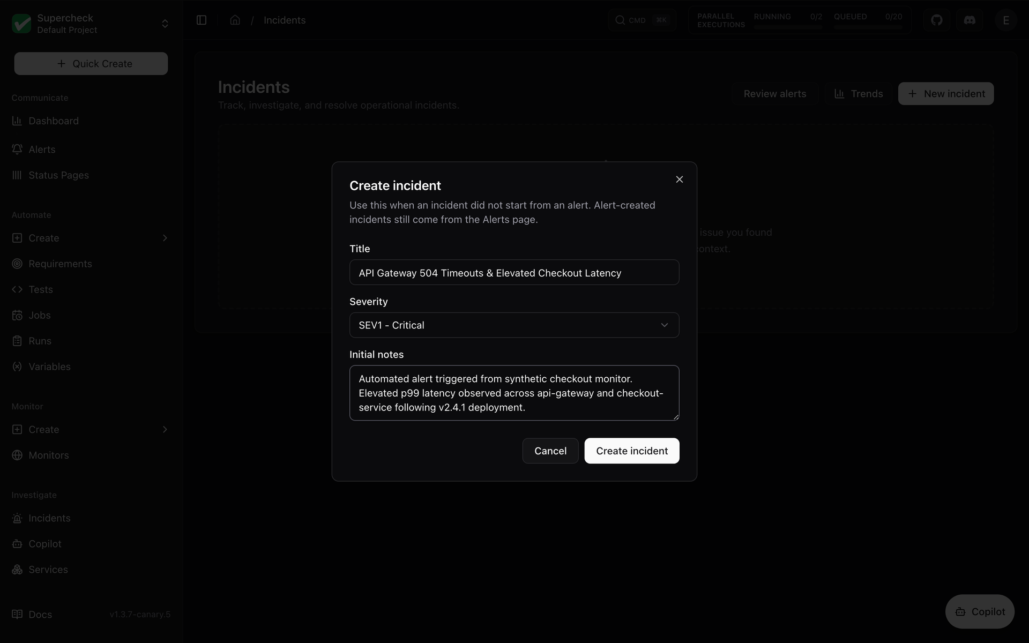Open Status Pages in sidebar
This screenshot has height=643, width=1029.
[x=91, y=175]
